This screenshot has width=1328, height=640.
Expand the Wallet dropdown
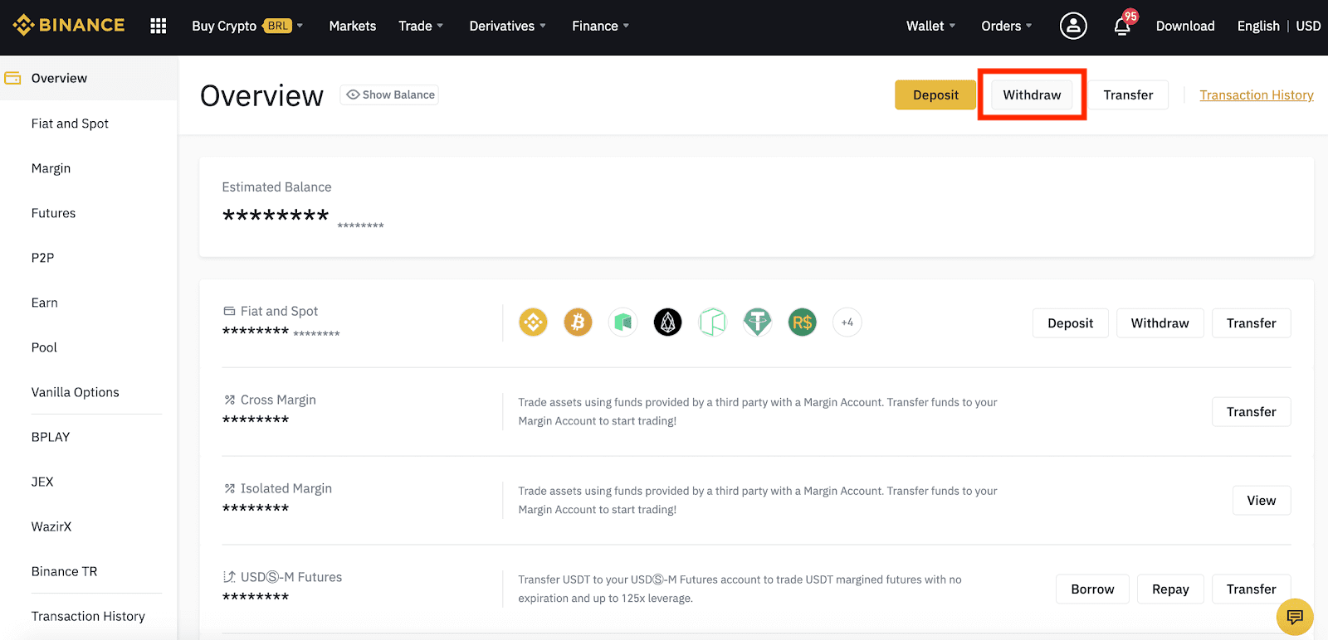(x=930, y=26)
